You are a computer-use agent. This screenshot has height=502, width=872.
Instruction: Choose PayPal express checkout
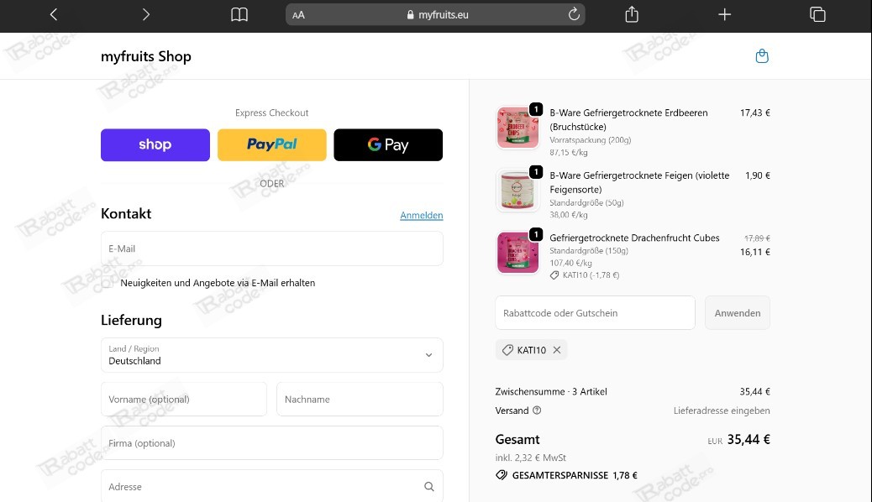point(272,144)
